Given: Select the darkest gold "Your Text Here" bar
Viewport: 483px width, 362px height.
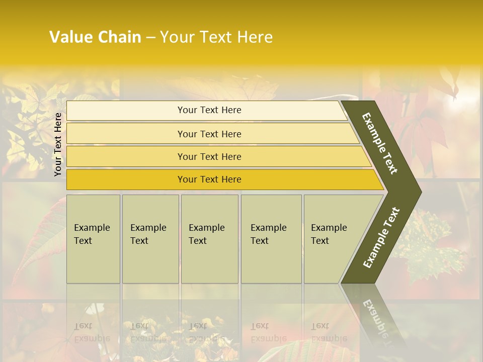Looking at the screenshot, I should pos(209,179).
